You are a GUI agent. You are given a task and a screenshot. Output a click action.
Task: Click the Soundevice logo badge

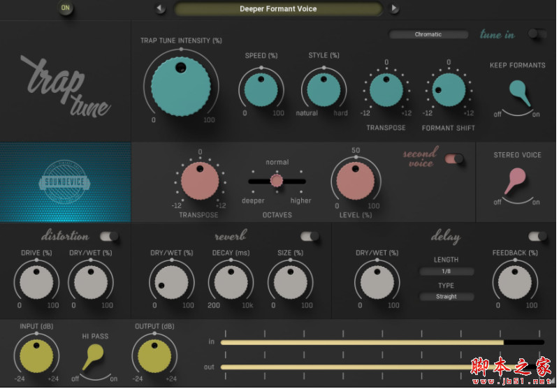tap(64, 182)
